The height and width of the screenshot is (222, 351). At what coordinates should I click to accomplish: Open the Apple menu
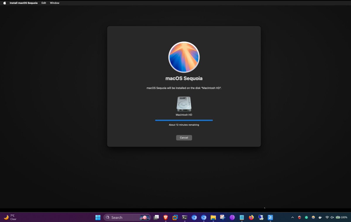coord(4,3)
